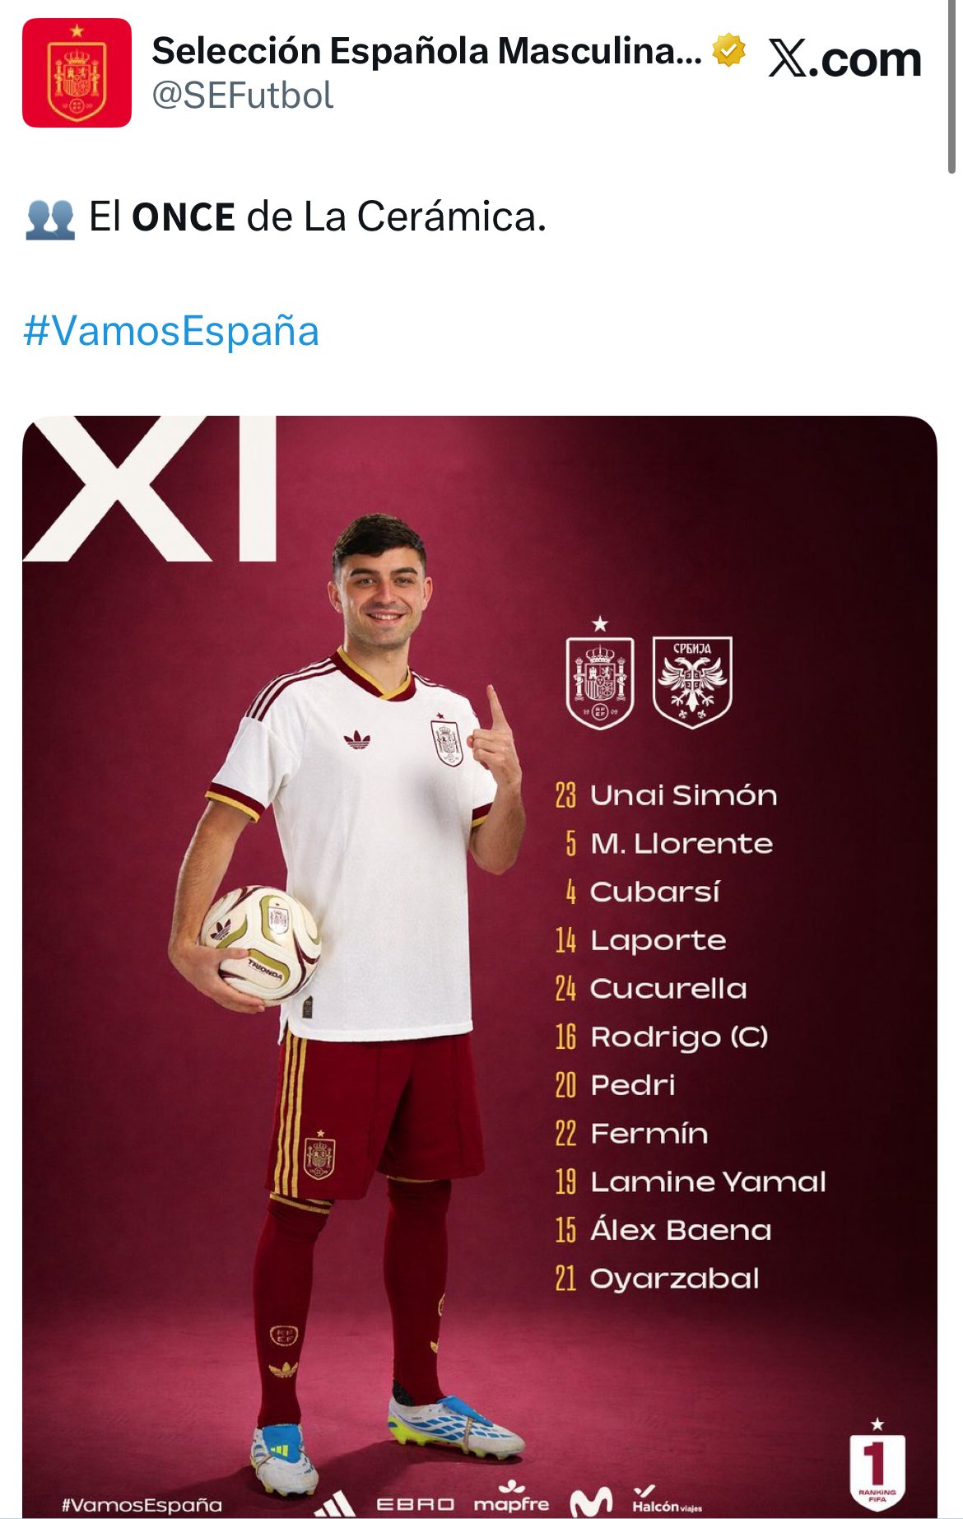
Task: Click the Halcón viajes sponsor logo
Action: pyautogui.click(x=667, y=1501)
